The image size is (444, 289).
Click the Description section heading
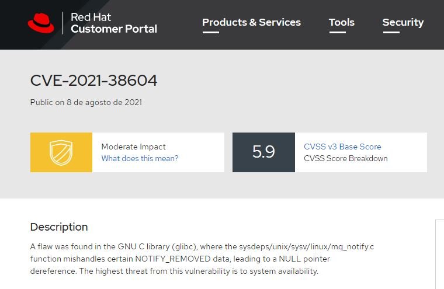click(x=59, y=227)
